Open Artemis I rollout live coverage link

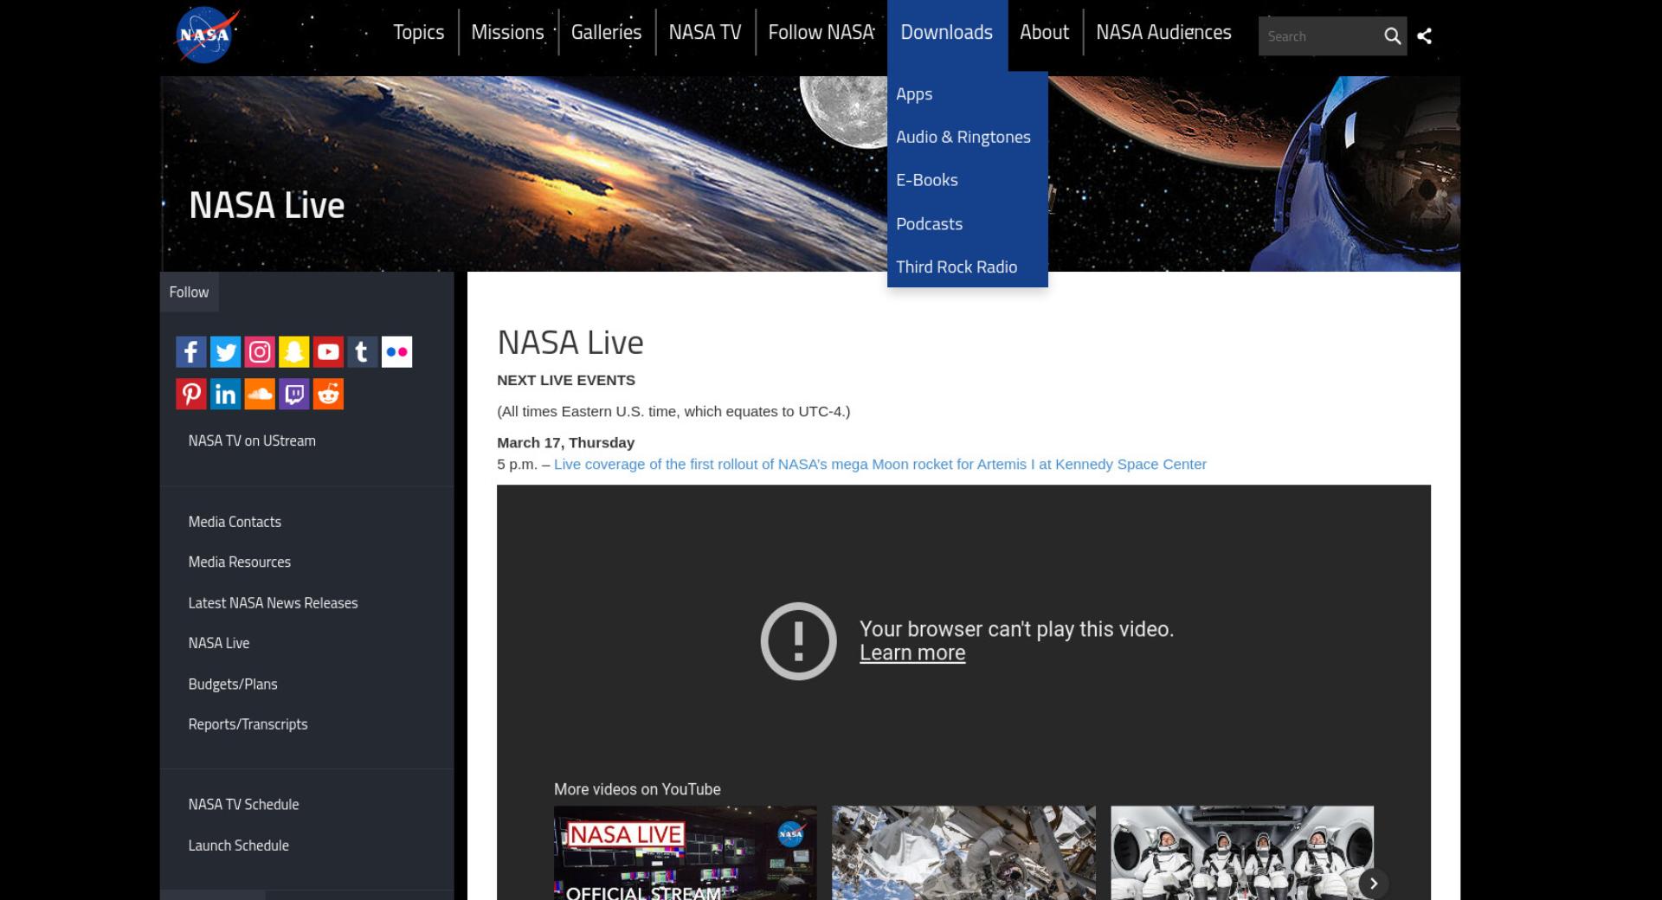(x=880, y=464)
